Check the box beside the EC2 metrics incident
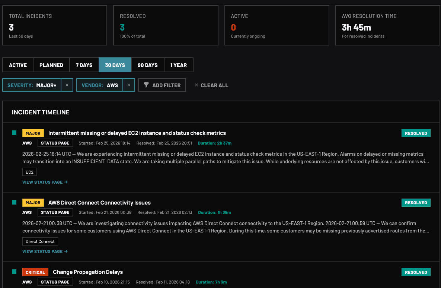Viewport: 441px width, 288px height. coord(14,132)
